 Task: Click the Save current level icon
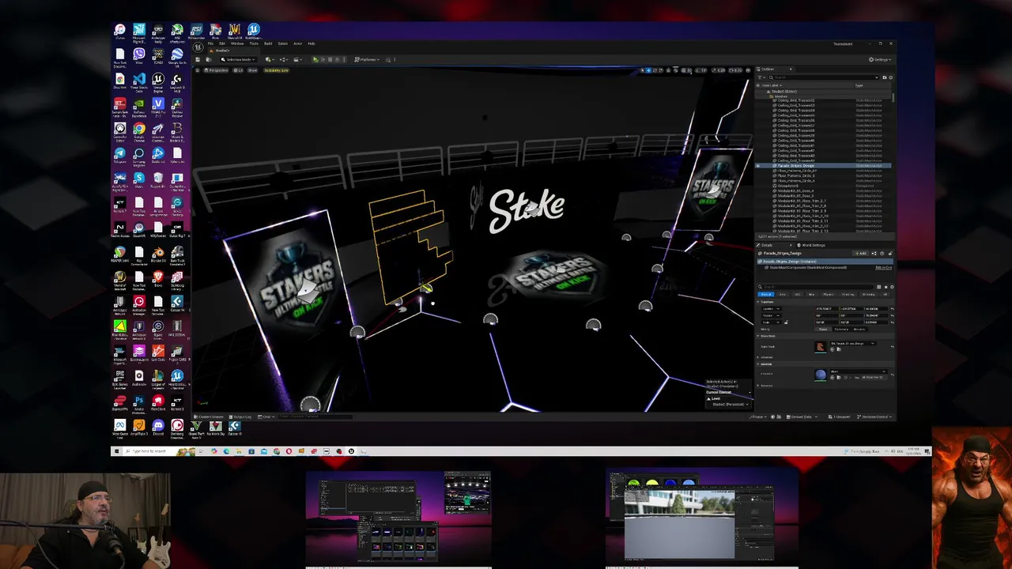click(x=198, y=59)
